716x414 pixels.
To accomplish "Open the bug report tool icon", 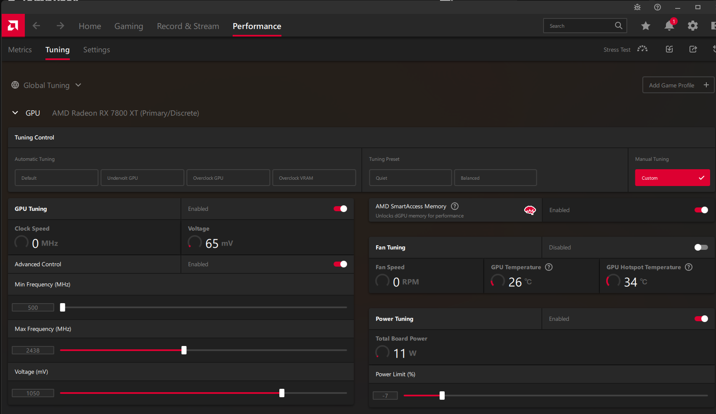I will tap(637, 7).
